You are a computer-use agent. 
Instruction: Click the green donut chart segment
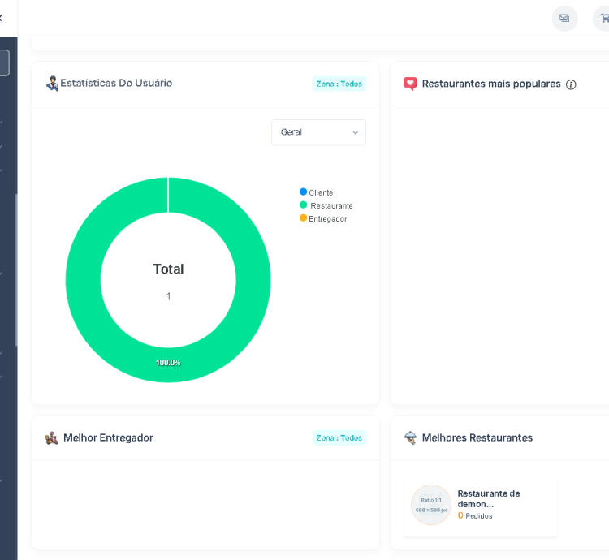[81, 280]
